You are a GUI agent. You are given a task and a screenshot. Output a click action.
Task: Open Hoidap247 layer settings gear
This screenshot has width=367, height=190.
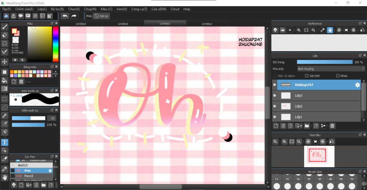click(357, 85)
